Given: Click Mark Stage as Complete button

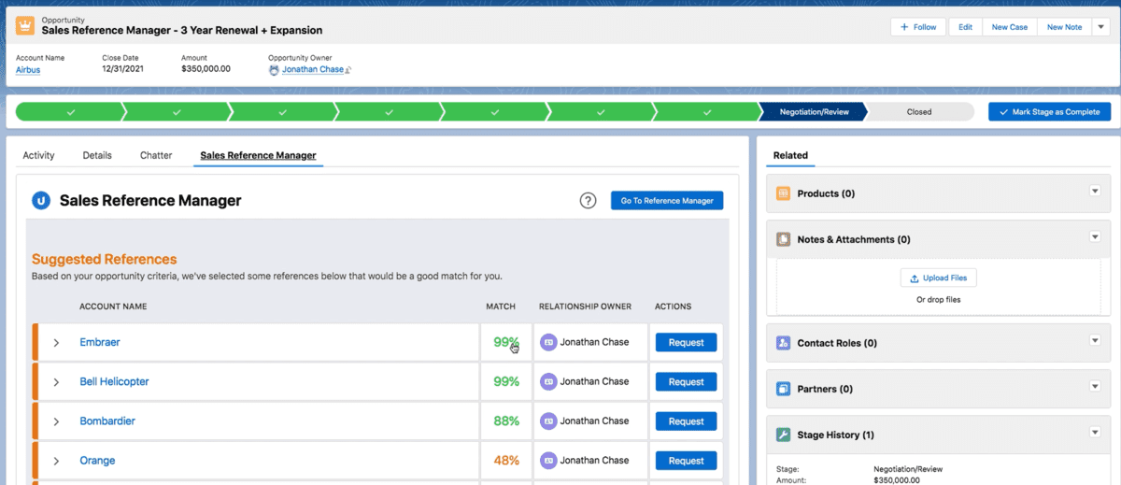Looking at the screenshot, I should tap(1050, 111).
